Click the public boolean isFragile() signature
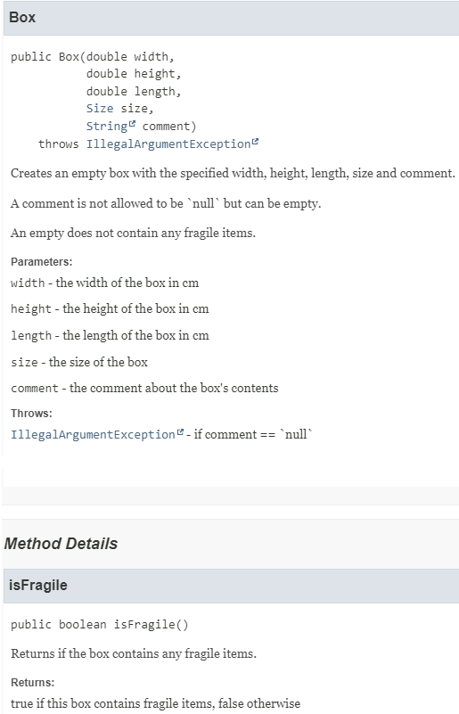Image resolution: width=459 pixels, height=714 pixels. coord(99,624)
